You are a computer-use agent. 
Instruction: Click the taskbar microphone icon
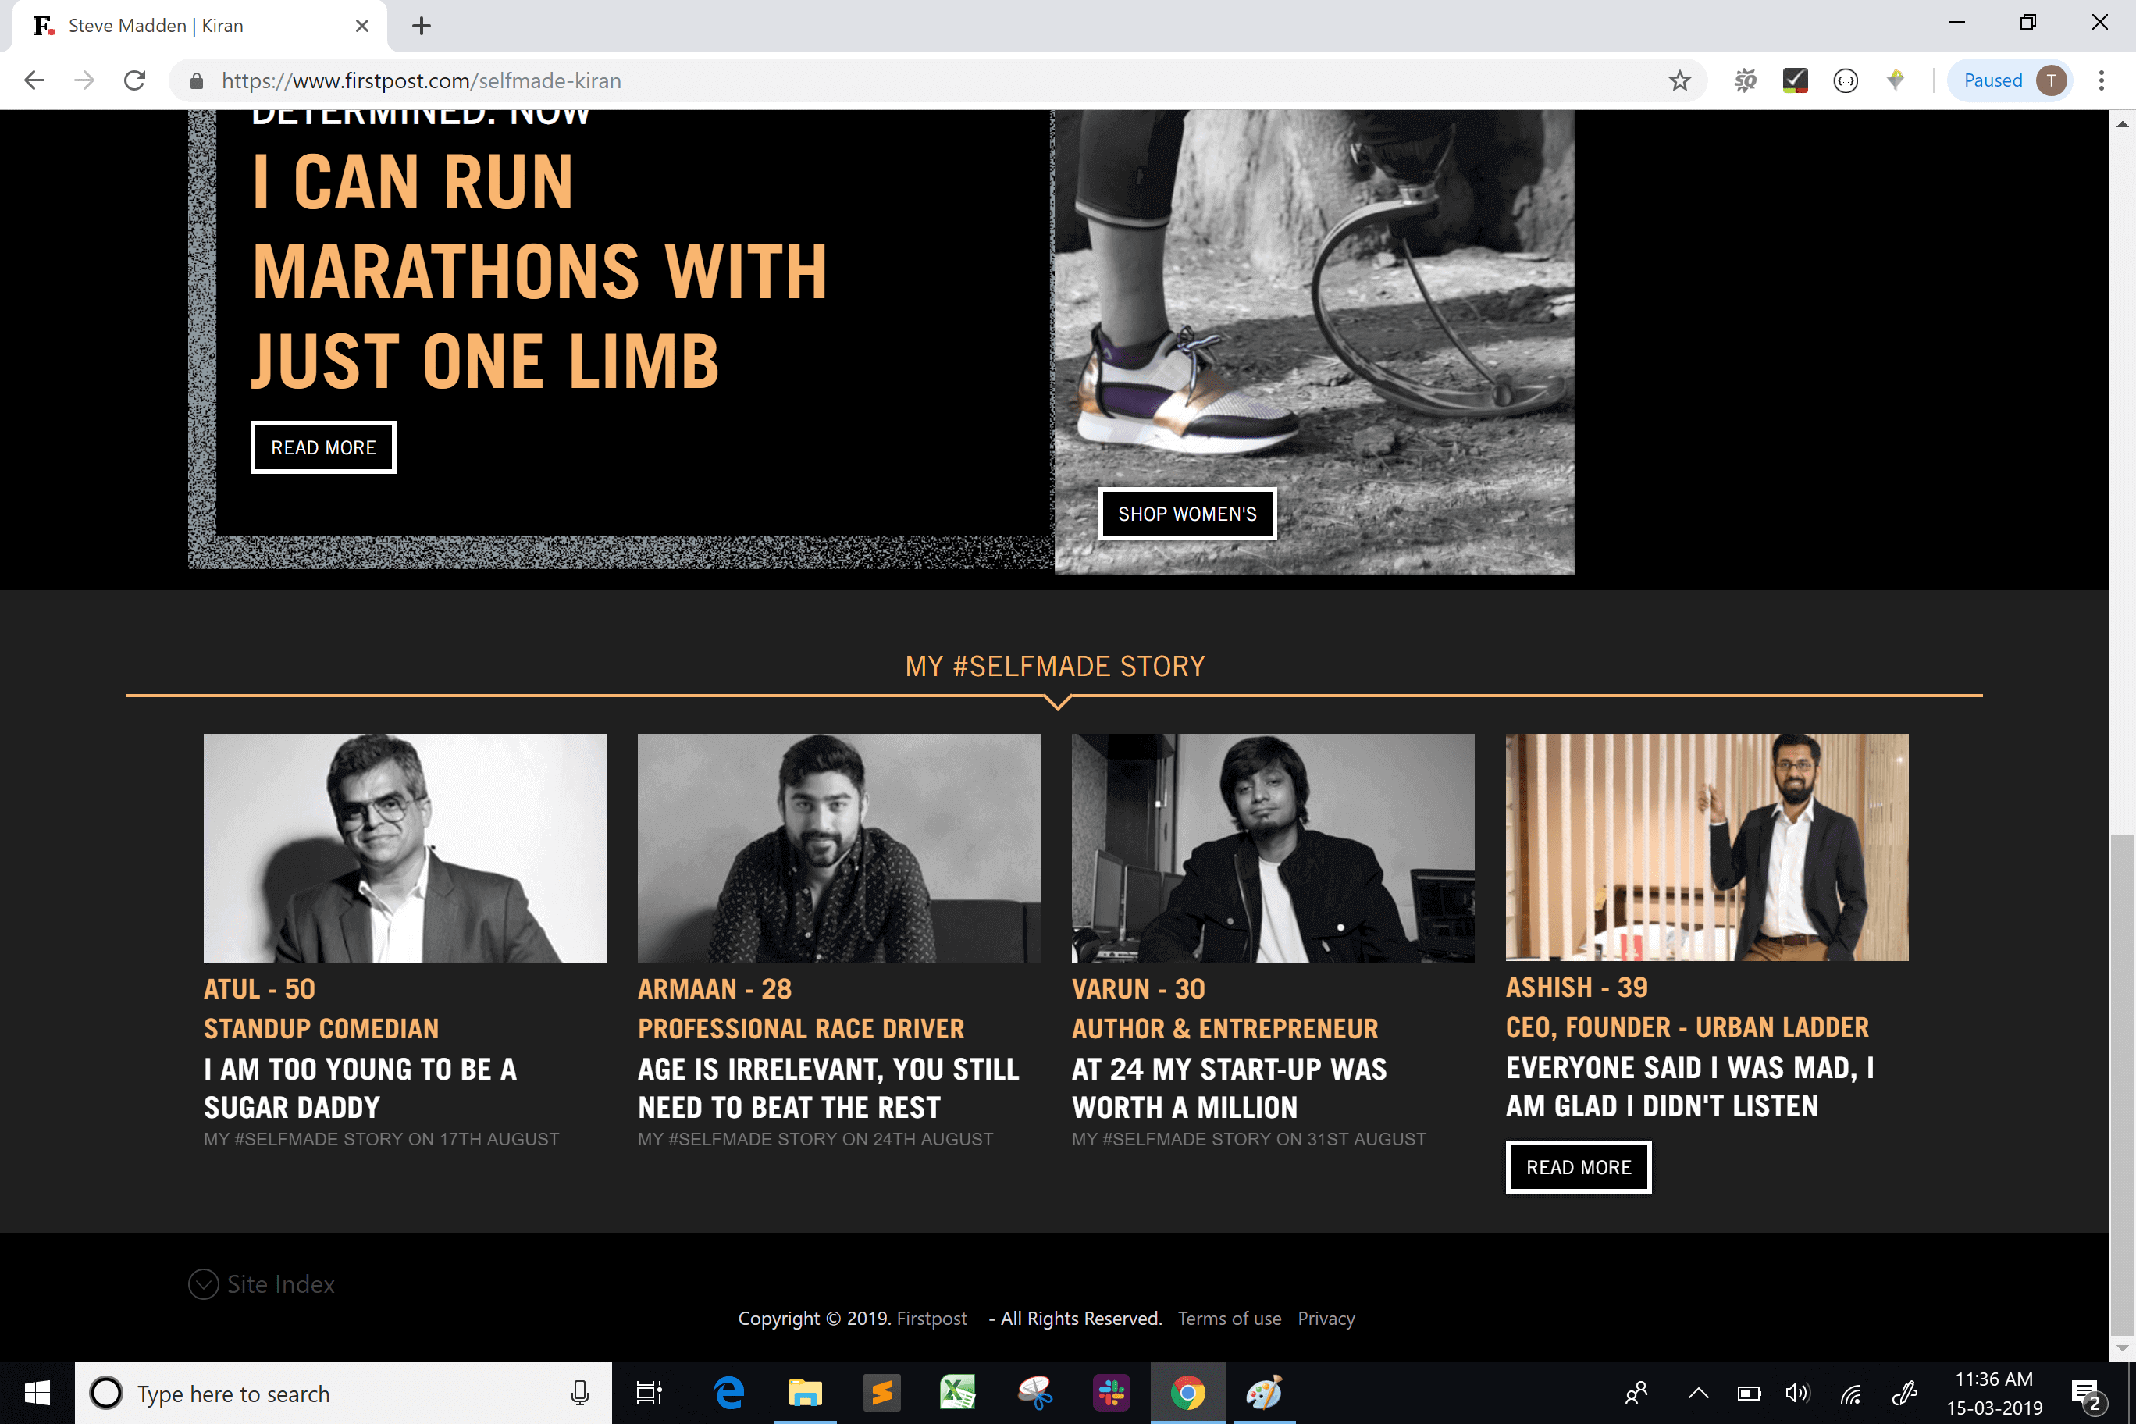click(x=579, y=1393)
